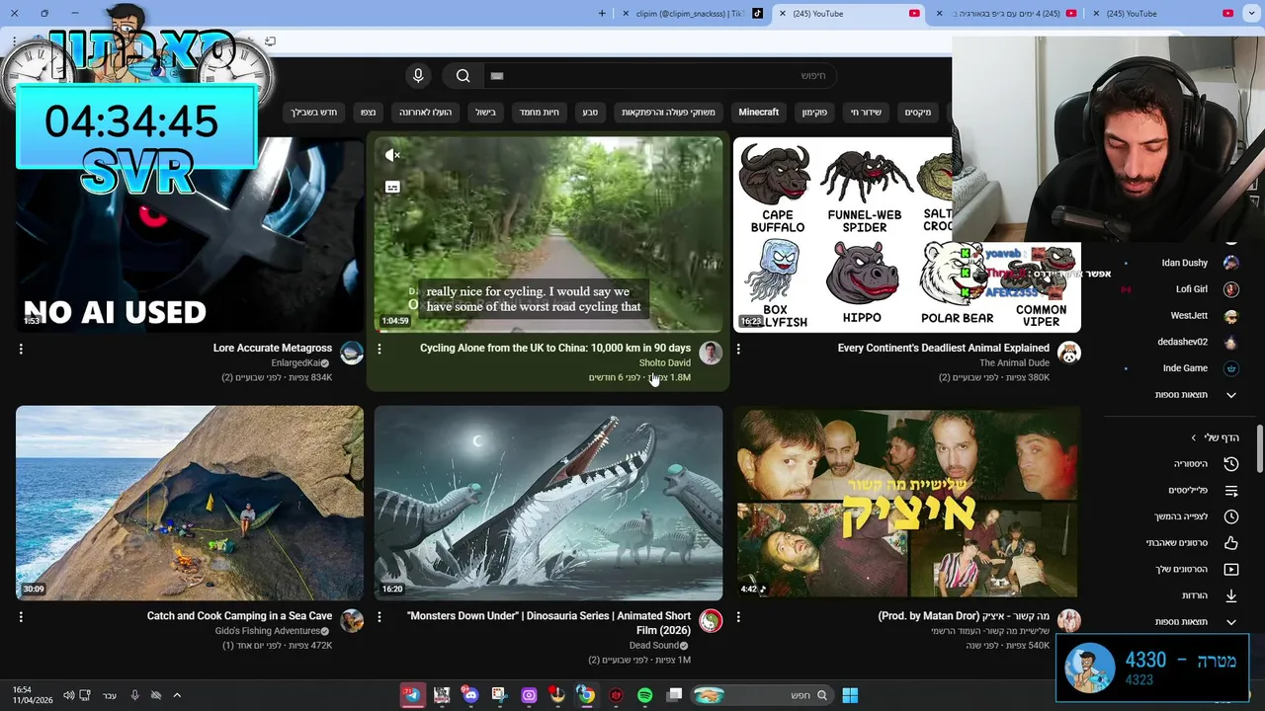This screenshot has height=711, width=1265.
Task: Open the Idan Dushy subscription avatar
Action: coord(1230,263)
